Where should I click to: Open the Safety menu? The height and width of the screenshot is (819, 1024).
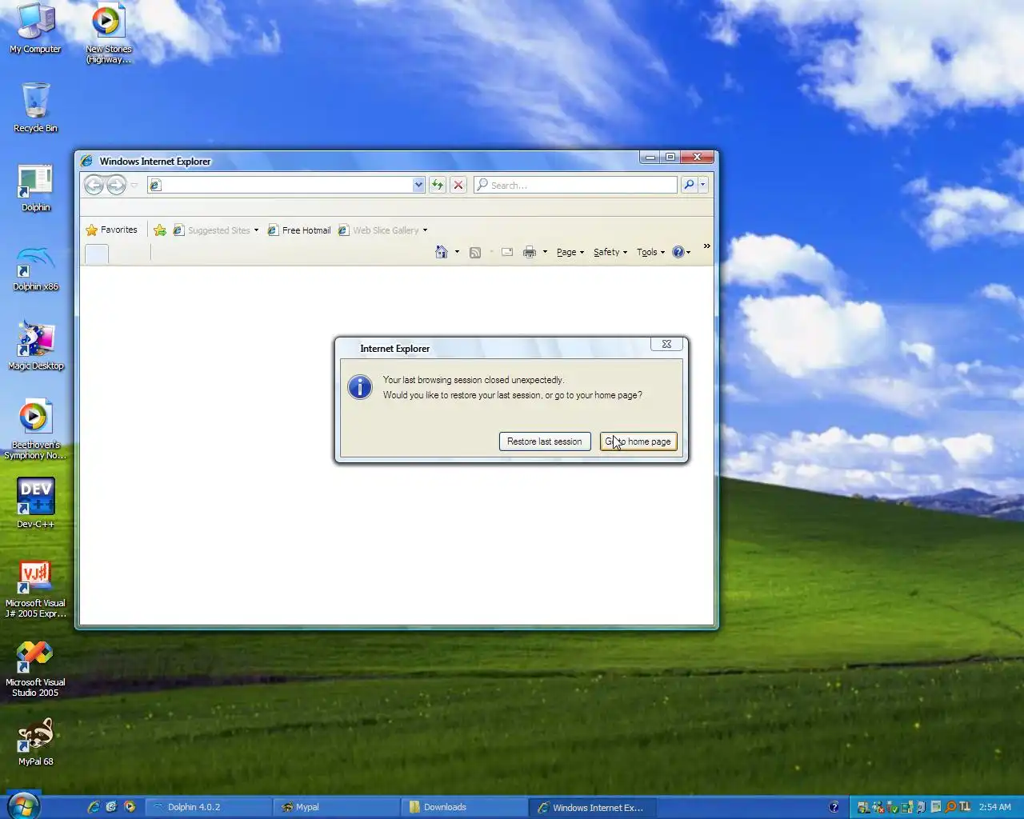(610, 252)
